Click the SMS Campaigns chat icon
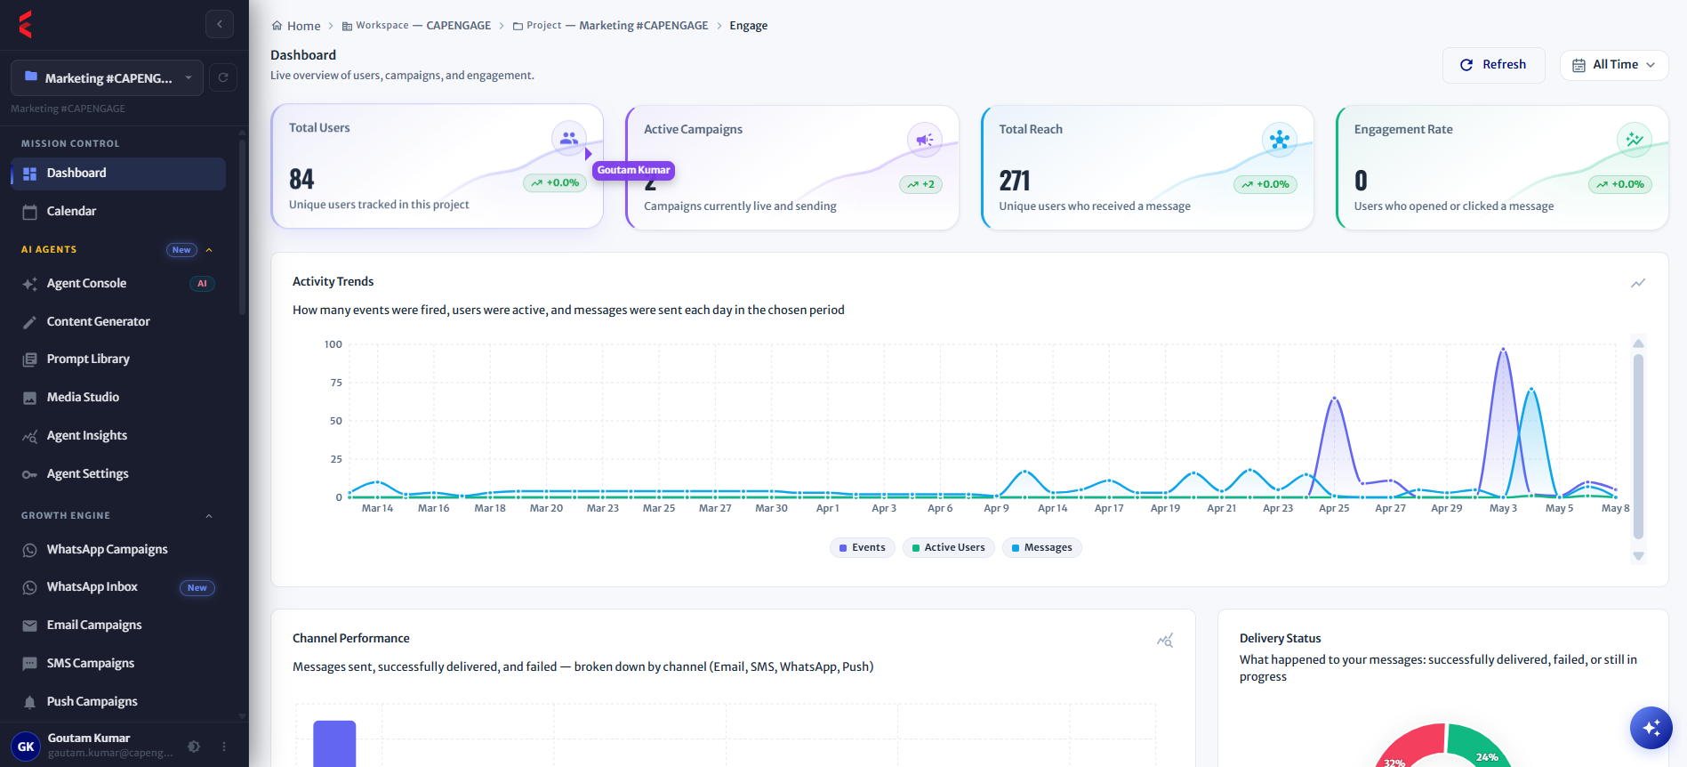The width and height of the screenshot is (1687, 767). point(29,664)
